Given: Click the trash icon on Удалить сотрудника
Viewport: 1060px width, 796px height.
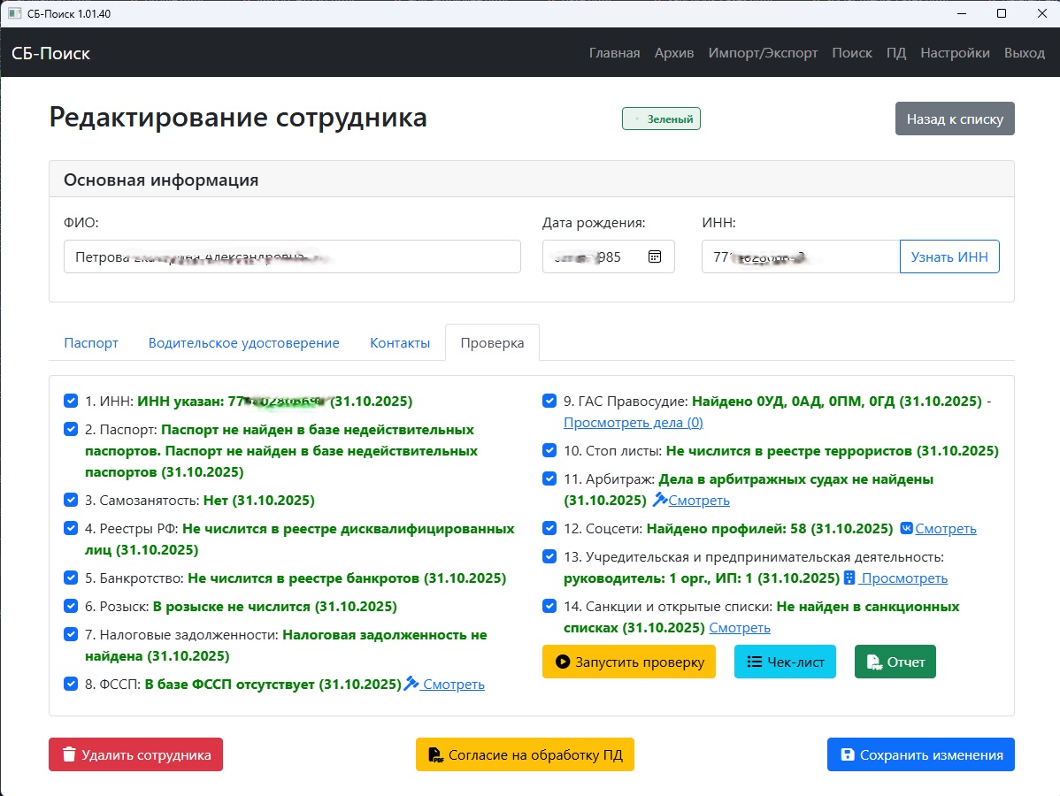Looking at the screenshot, I should point(68,754).
